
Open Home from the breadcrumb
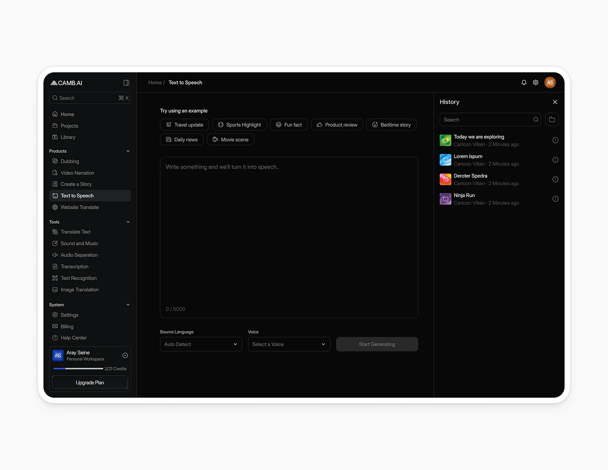pyautogui.click(x=155, y=82)
